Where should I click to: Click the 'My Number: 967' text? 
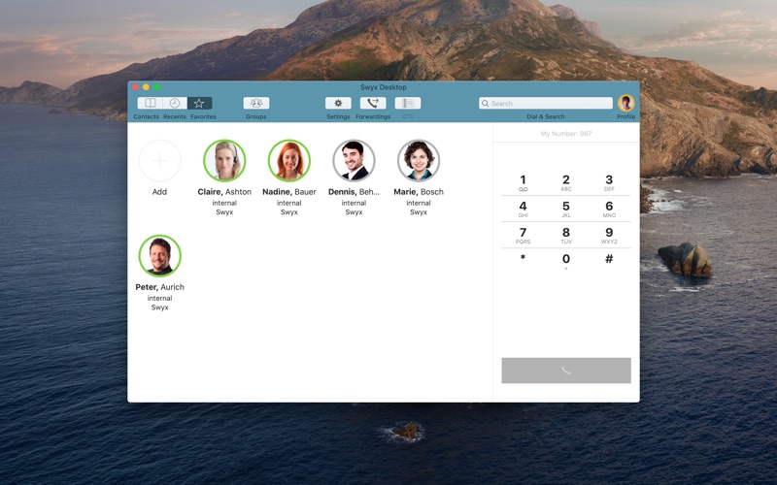pyautogui.click(x=566, y=134)
